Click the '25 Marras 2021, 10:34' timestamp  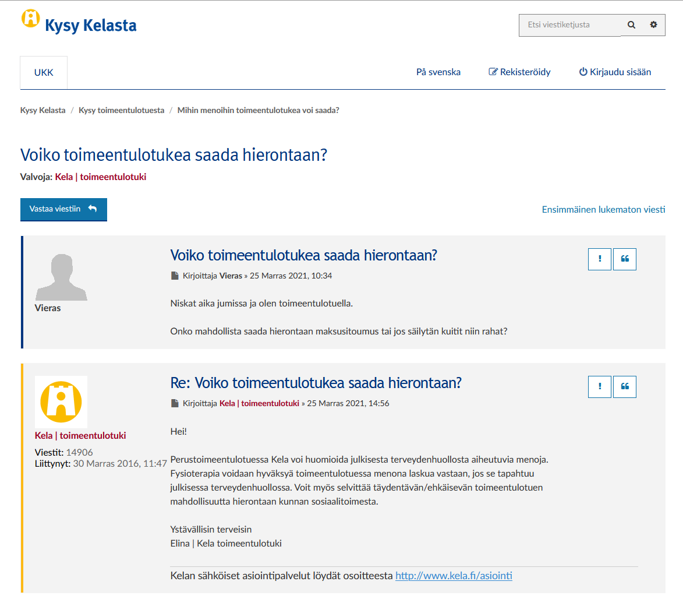[x=291, y=276]
